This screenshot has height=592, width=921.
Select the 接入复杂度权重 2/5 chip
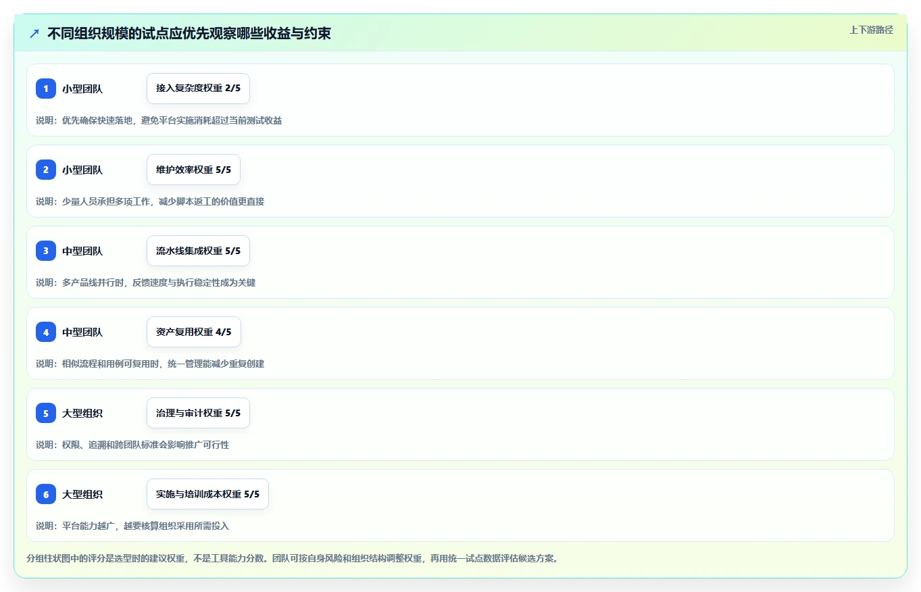point(198,89)
